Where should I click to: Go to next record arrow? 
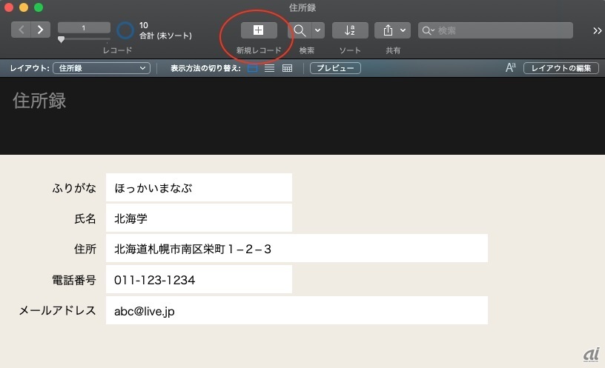[x=41, y=30]
